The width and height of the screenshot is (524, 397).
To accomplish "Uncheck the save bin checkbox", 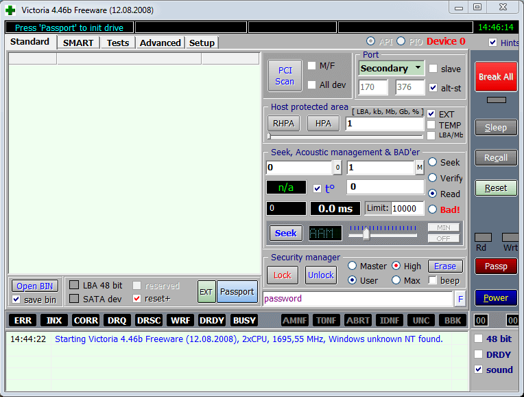I will click(16, 299).
